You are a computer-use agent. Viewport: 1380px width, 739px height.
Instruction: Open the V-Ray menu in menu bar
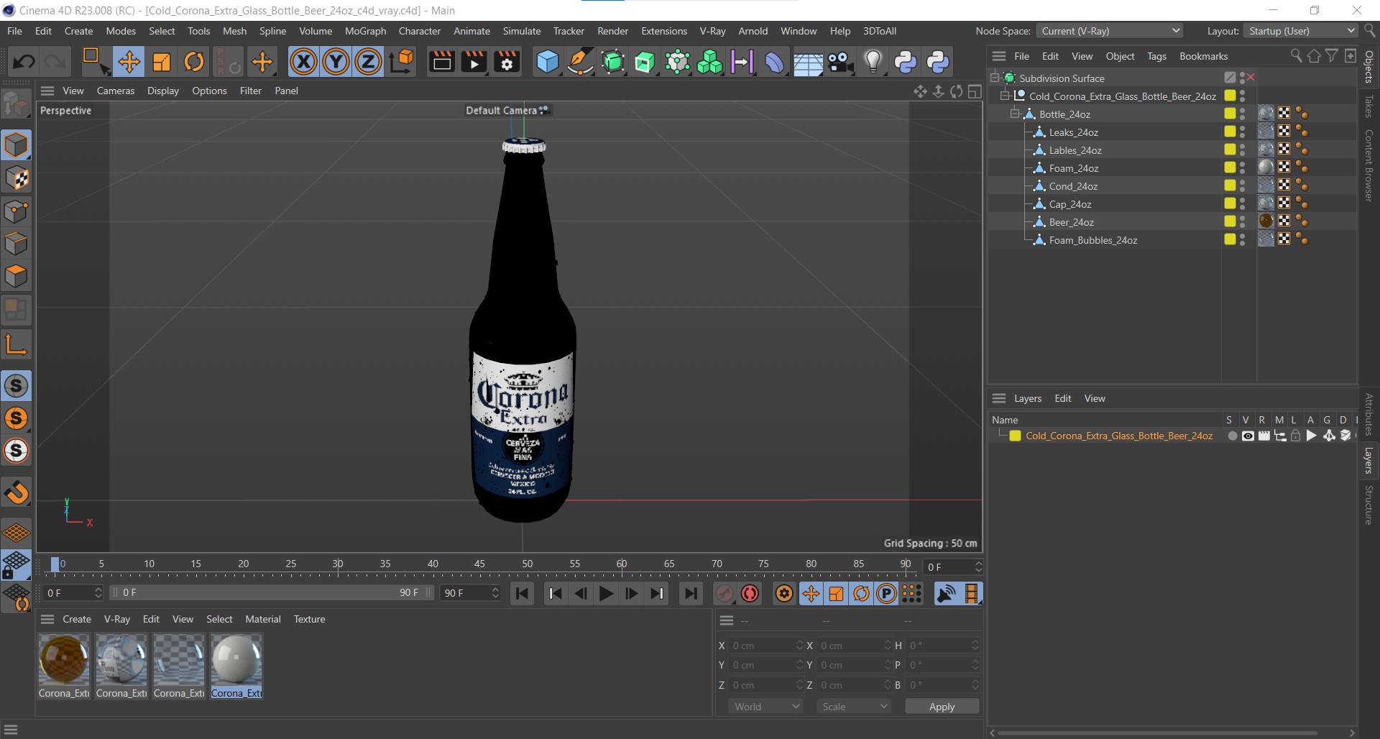click(712, 31)
